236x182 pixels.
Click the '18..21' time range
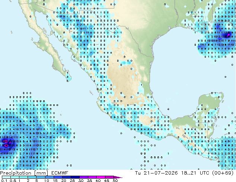point(189,173)
